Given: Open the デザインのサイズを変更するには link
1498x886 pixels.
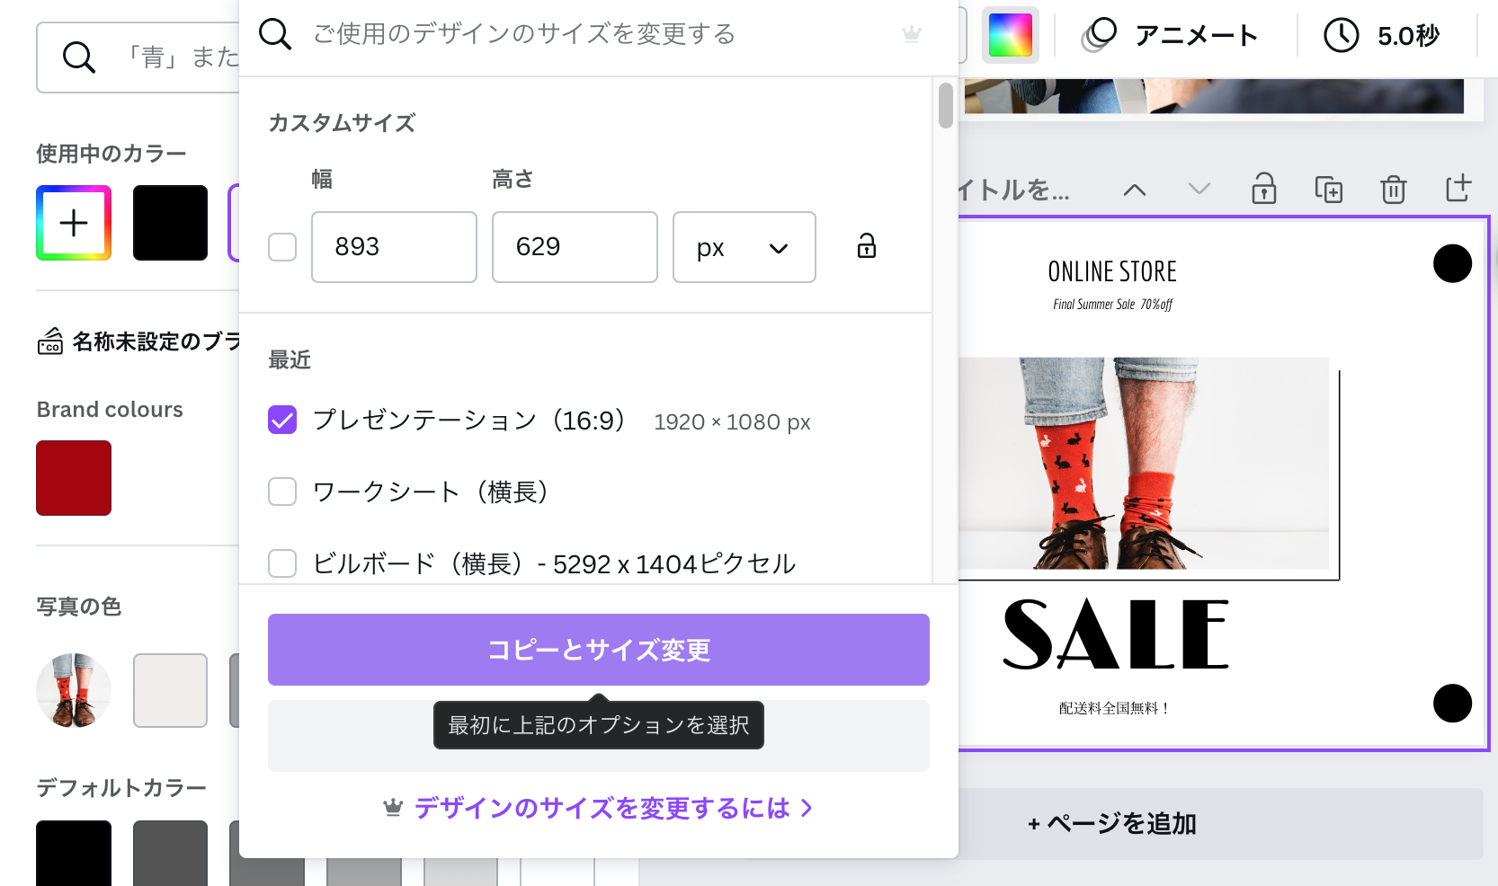Looking at the screenshot, I should point(599,808).
